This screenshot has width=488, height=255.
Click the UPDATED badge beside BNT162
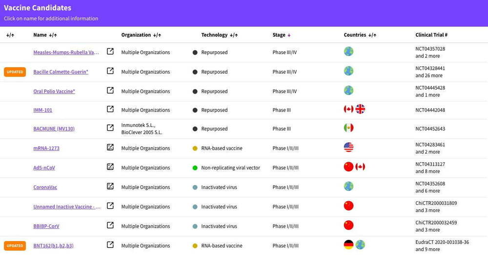click(x=15, y=245)
